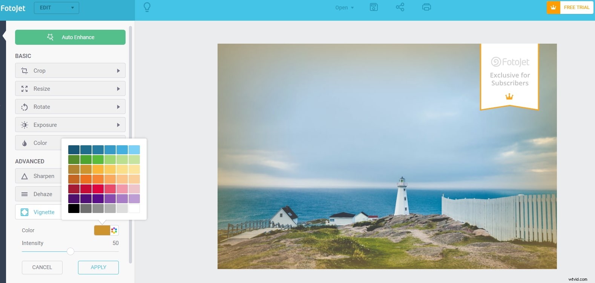Click the save disk icon
Screen dimensions: 595x283
pos(374,7)
